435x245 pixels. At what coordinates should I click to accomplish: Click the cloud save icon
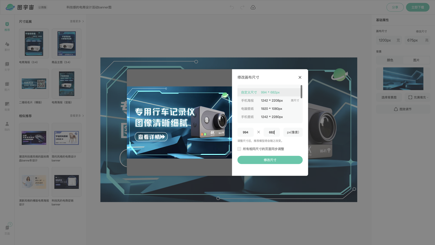click(253, 7)
